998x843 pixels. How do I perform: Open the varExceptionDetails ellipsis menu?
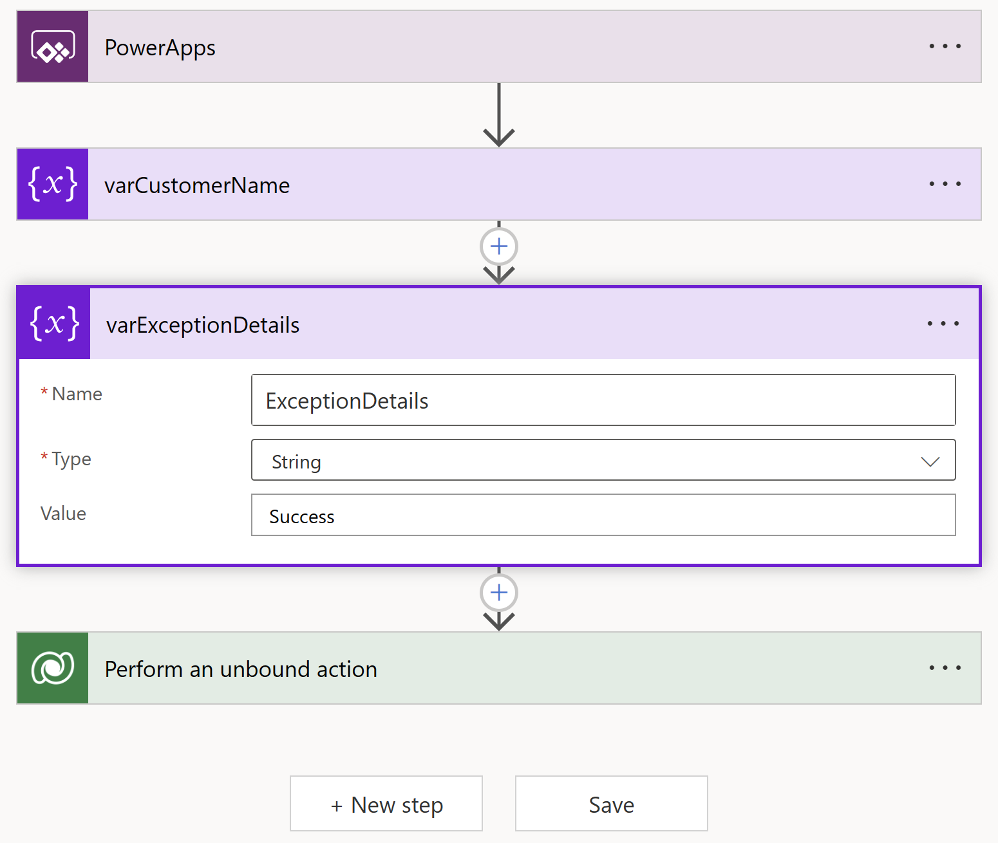(943, 323)
